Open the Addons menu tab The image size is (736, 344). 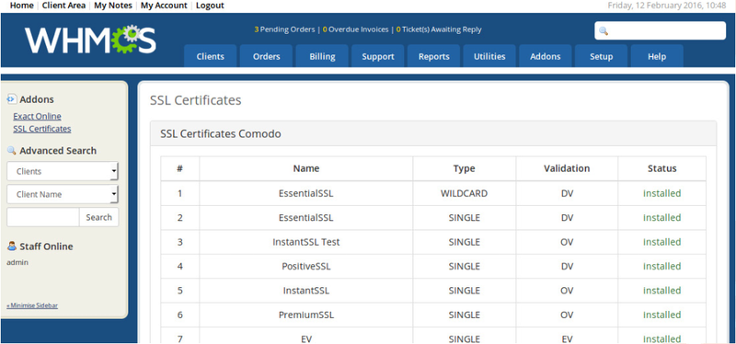[546, 56]
